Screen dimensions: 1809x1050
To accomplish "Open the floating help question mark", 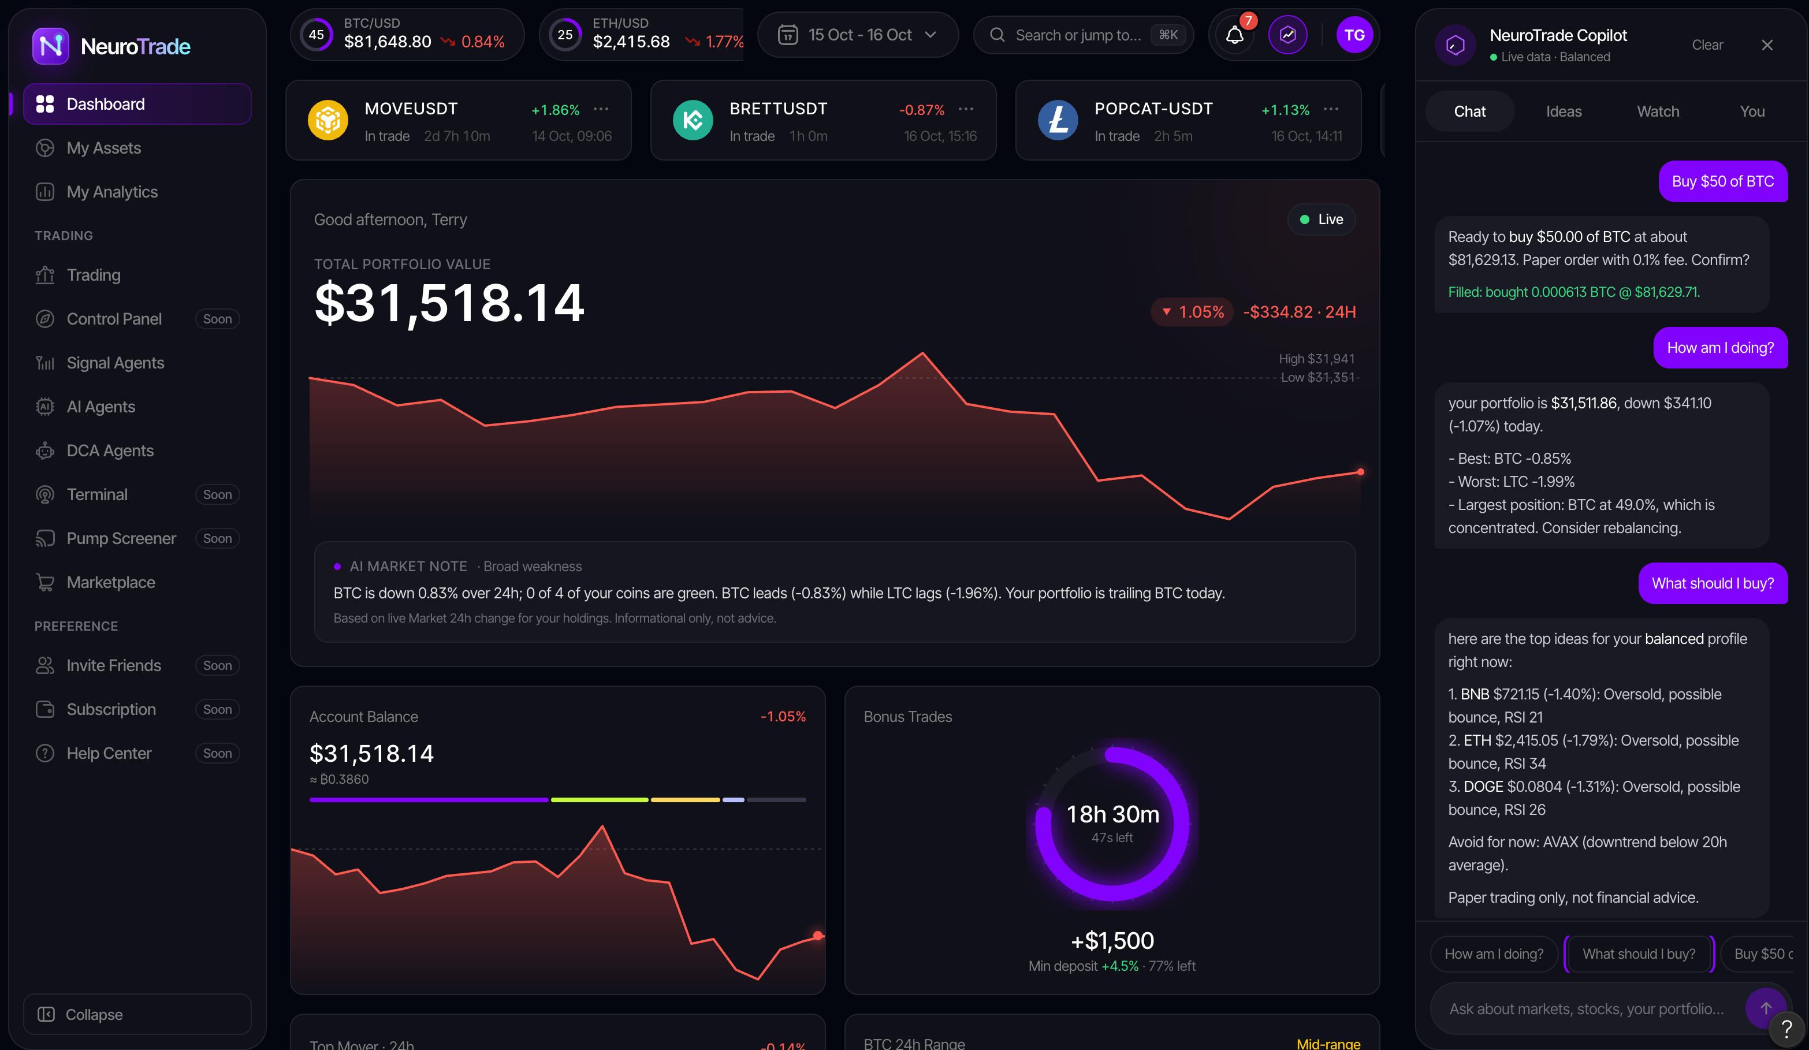I will point(1786,1029).
